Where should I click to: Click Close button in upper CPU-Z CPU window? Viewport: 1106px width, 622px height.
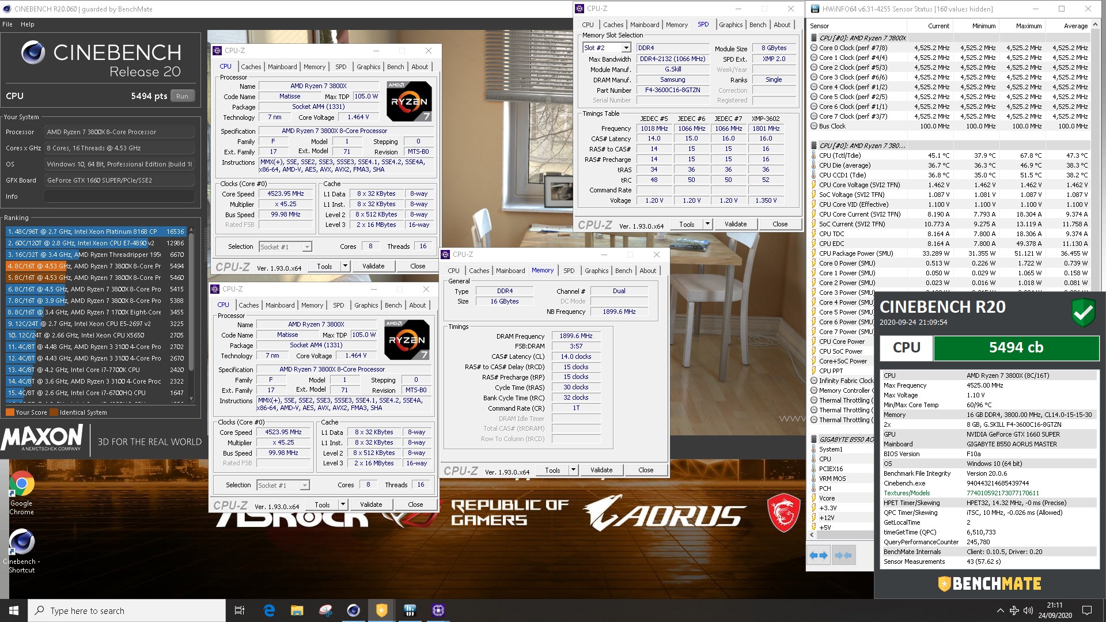418,266
